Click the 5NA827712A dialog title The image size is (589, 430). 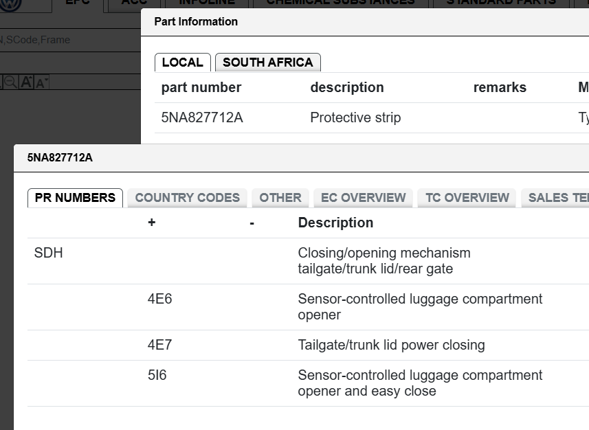click(60, 158)
